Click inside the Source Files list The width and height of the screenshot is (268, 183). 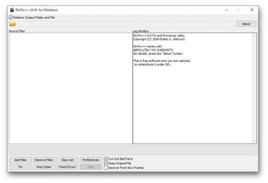(x=71, y=88)
